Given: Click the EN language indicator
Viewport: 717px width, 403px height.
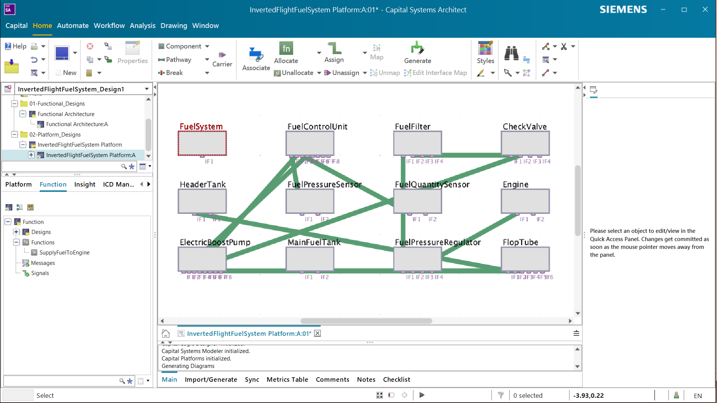Looking at the screenshot, I should click(x=698, y=396).
